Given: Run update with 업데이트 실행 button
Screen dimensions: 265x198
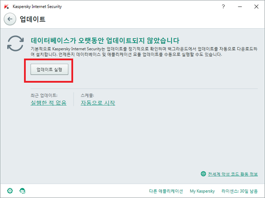Looking at the screenshot, I should [x=49, y=69].
